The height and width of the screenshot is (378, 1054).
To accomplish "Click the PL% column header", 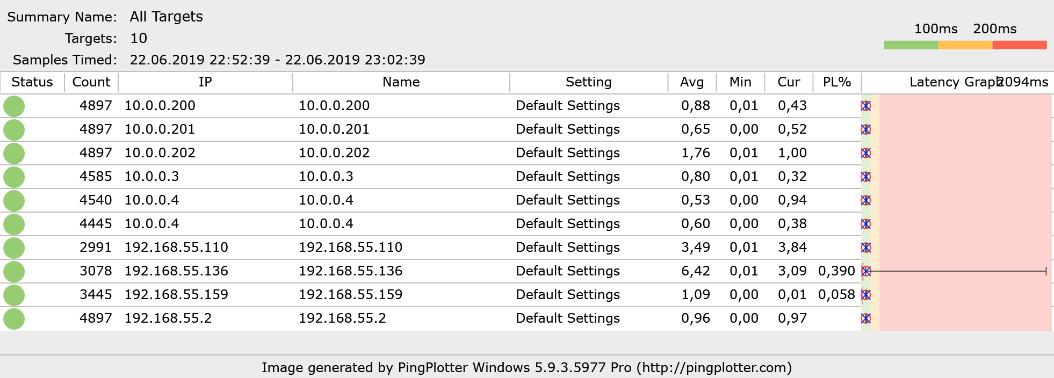I will tap(836, 82).
